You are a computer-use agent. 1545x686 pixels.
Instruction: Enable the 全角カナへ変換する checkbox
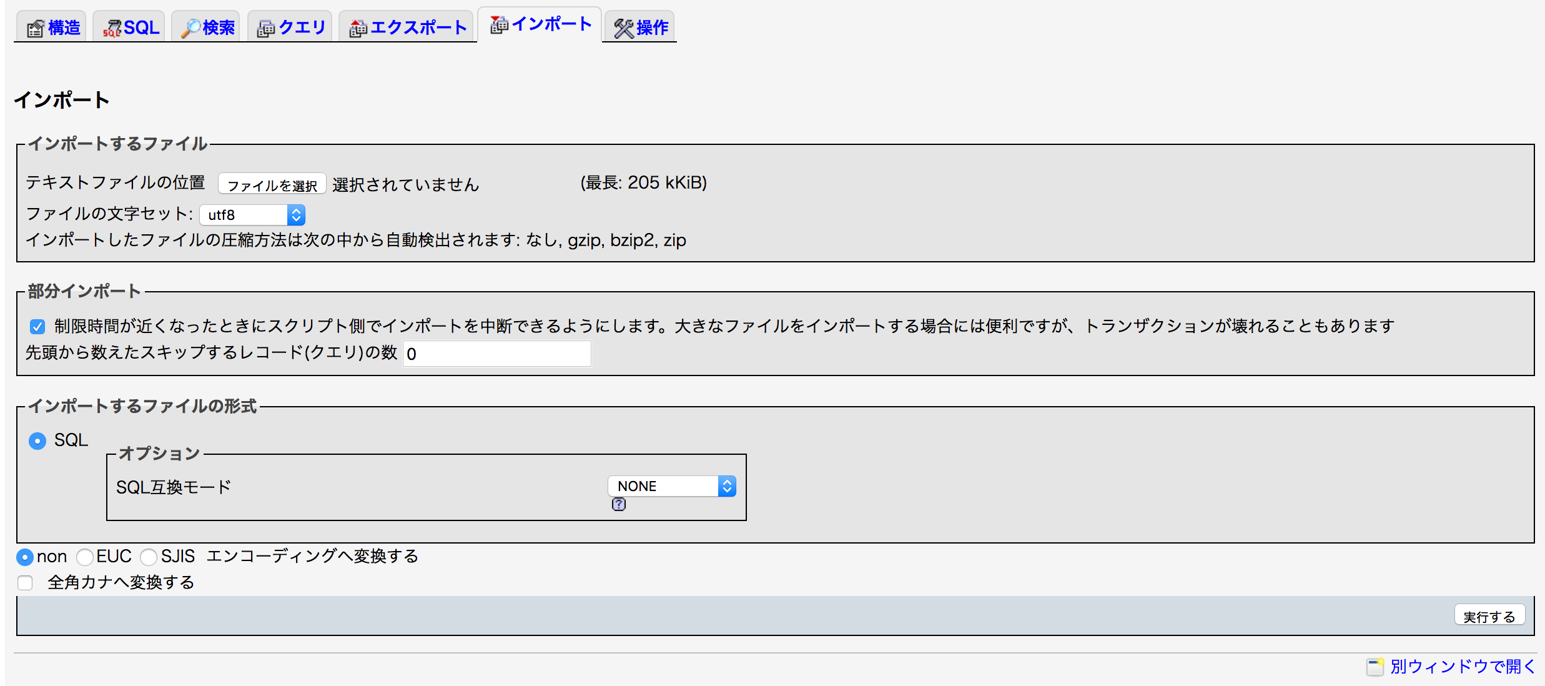[x=26, y=583]
